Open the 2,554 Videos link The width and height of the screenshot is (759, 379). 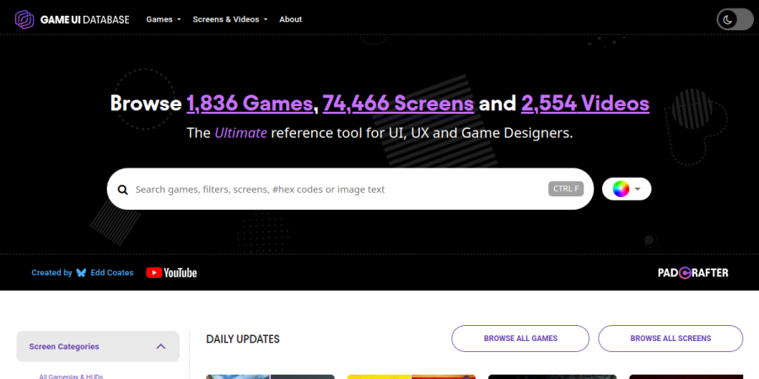[585, 103]
